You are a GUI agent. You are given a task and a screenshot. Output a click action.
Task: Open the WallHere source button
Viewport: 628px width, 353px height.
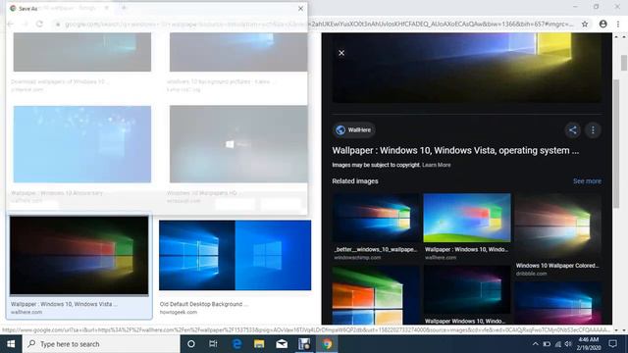[354, 130]
